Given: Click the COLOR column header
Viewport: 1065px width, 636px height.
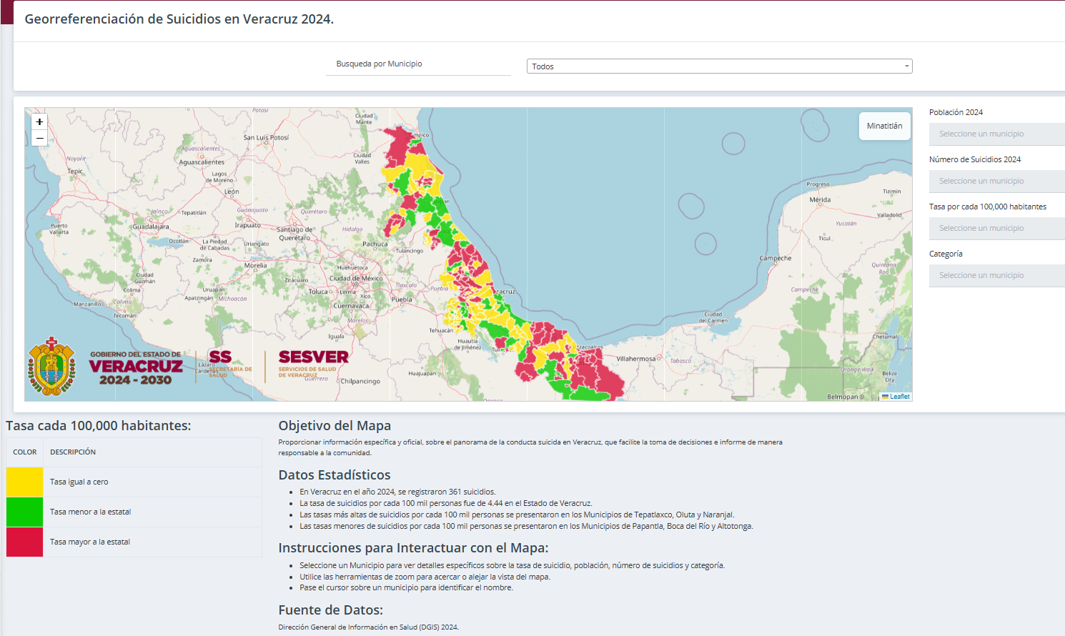Looking at the screenshot, I should pyautogui.click(x=25, y=452).
